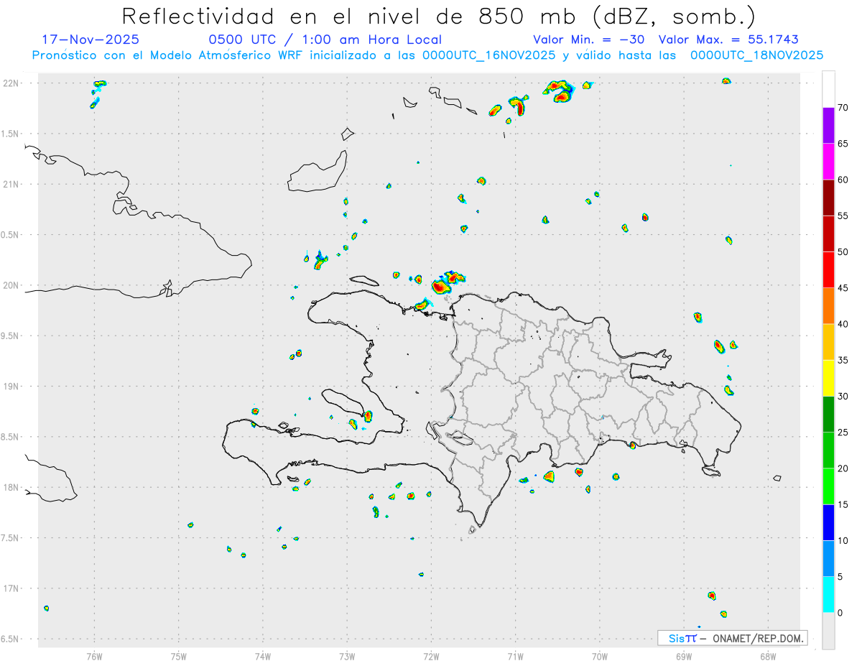Click the '17N' latitude label
Viewport: 862px width, 666px height.
point(11,588)
